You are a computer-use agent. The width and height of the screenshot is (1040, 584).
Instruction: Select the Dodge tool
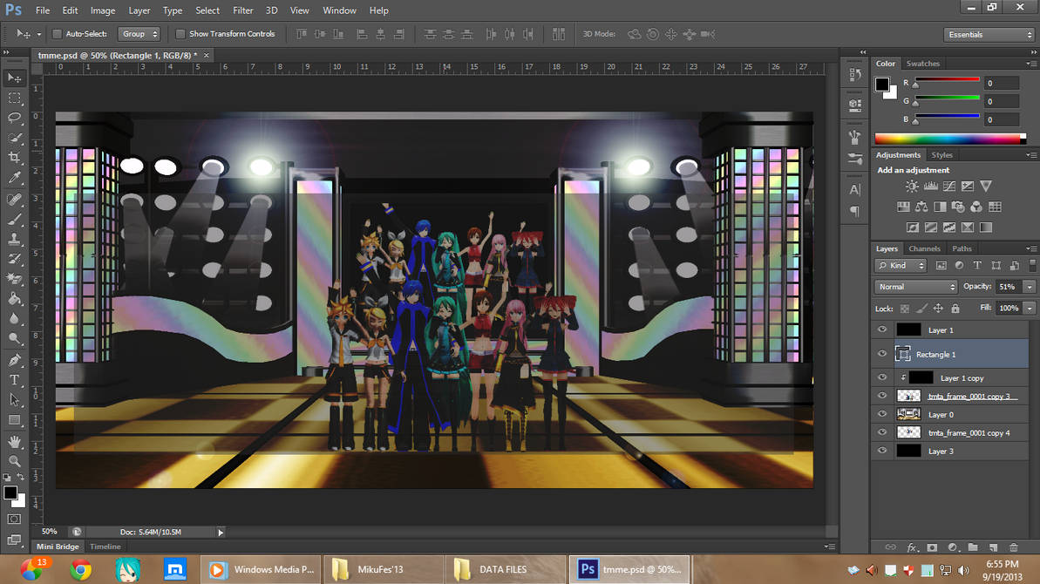(x=14, y=339)
